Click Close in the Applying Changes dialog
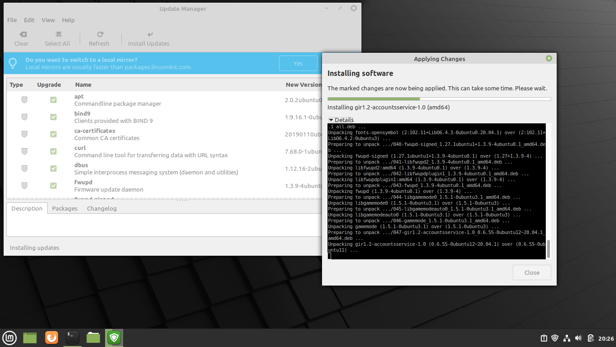Screen dimensions: 616x347 coord(532,272)
